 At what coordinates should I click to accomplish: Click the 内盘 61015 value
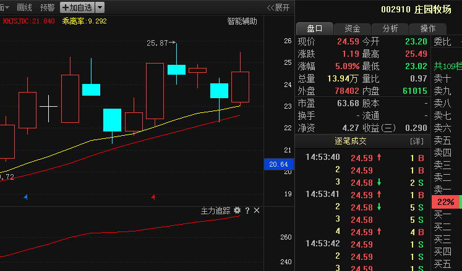[x=415, y=91]
